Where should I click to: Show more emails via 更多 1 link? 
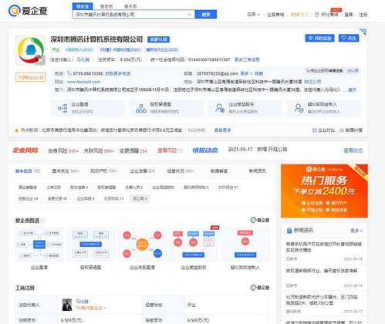pyautogui.click(x=246, y=73)
